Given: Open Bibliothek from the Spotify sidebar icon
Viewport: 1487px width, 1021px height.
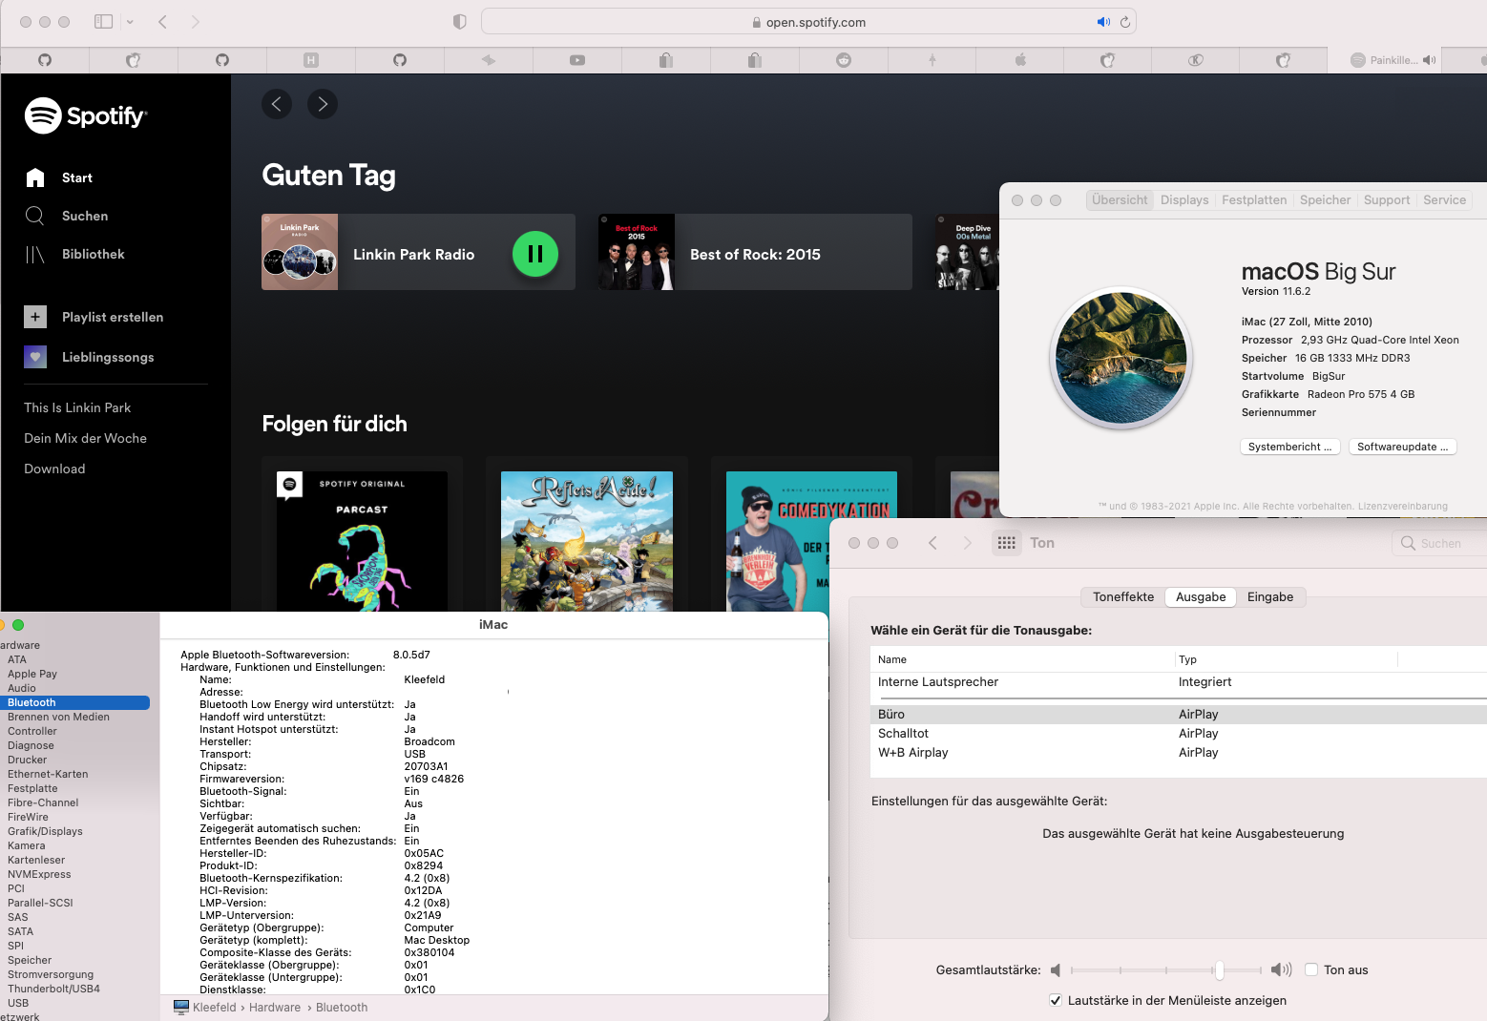Looking at the screenshot, I should 35,254.
